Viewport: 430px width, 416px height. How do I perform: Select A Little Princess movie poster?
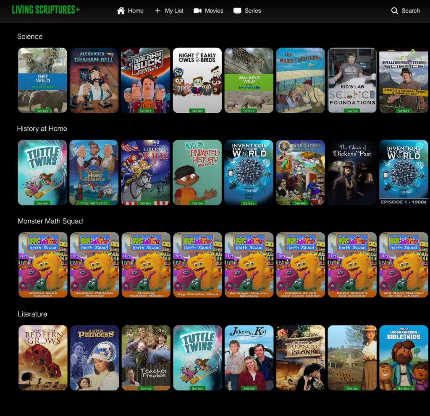[x=94, y=358]
